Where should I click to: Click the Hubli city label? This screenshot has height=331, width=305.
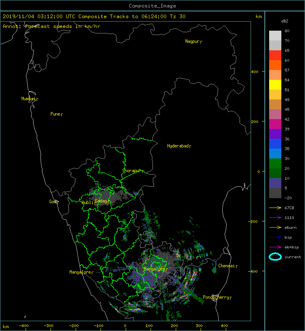(x=88, y=202)
